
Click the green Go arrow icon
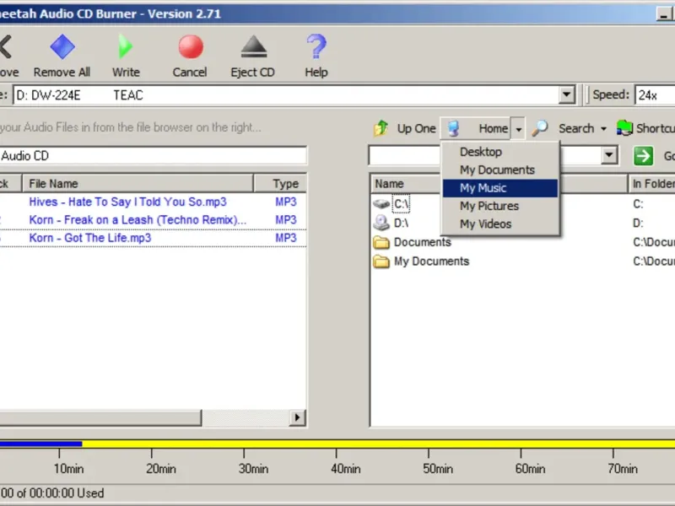(643, 156)
